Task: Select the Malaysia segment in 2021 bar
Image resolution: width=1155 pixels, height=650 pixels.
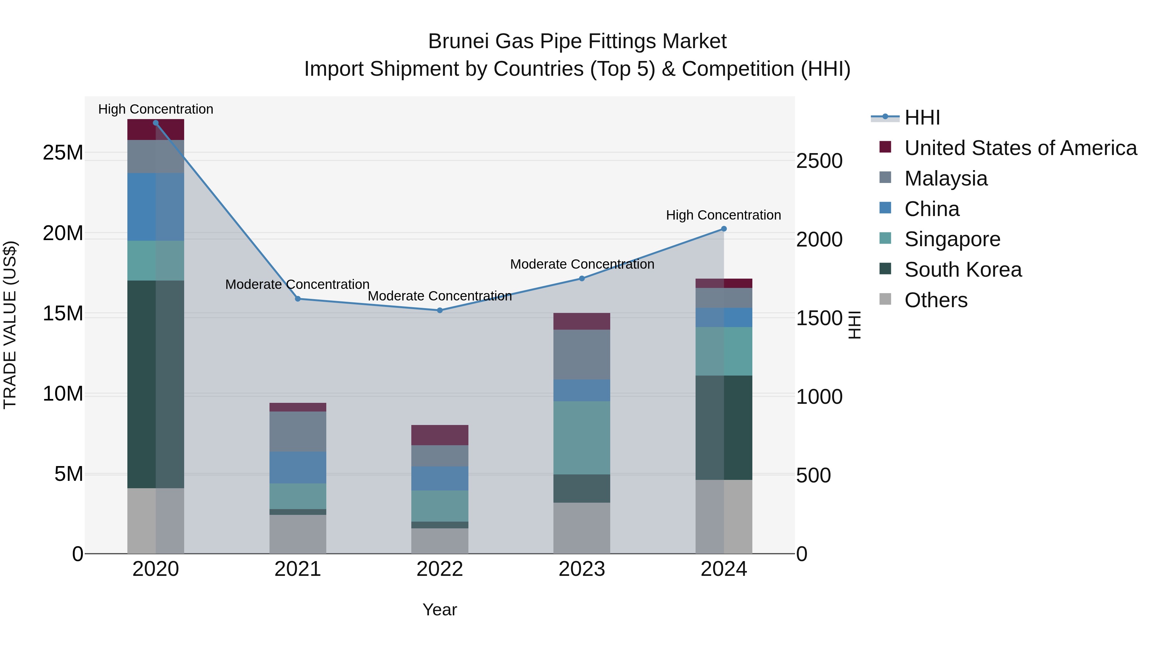Action: pos(298,431)
